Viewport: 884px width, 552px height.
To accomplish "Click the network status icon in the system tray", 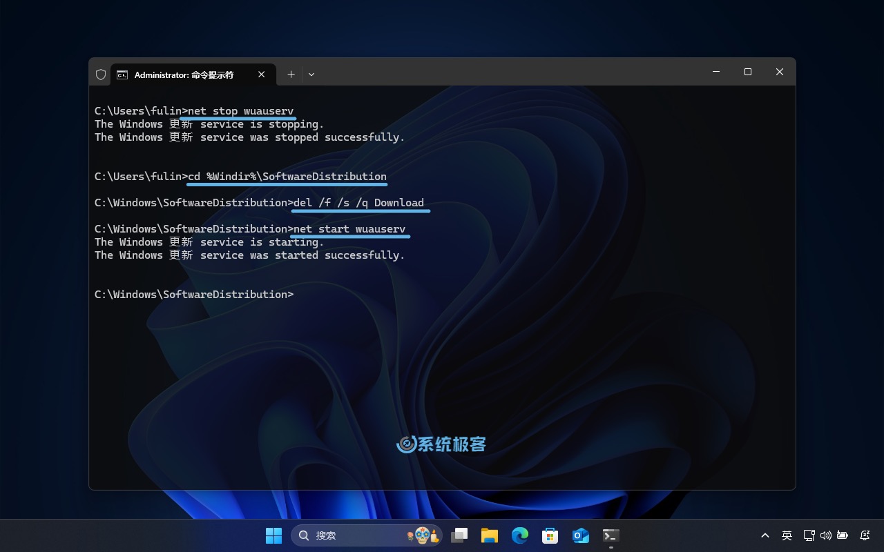I will 808,535.
